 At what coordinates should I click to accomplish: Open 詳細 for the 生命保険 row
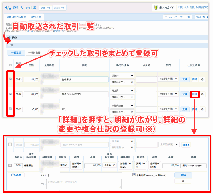pos(194,79)
